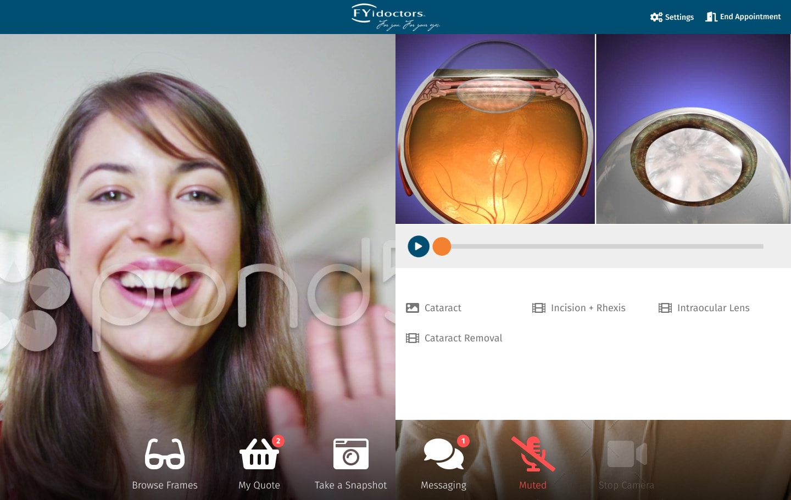791x500 pixels.
Task: Toggle mute by clicking the crossed mic
Action: pyautogui.click(x=532, y=453)
